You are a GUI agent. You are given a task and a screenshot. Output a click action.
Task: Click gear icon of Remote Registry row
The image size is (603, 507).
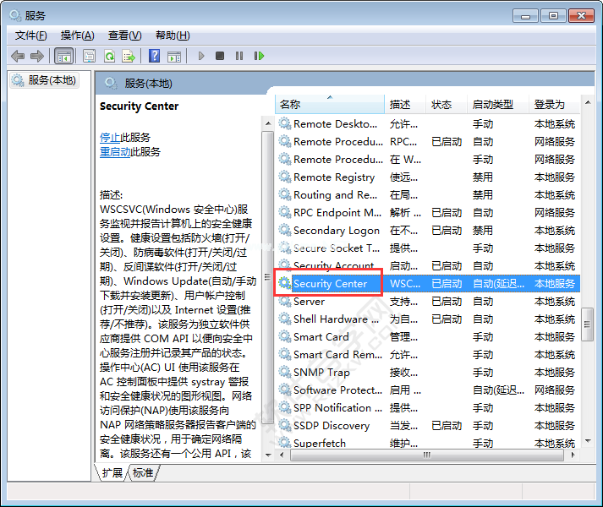[x=284, y=177]
